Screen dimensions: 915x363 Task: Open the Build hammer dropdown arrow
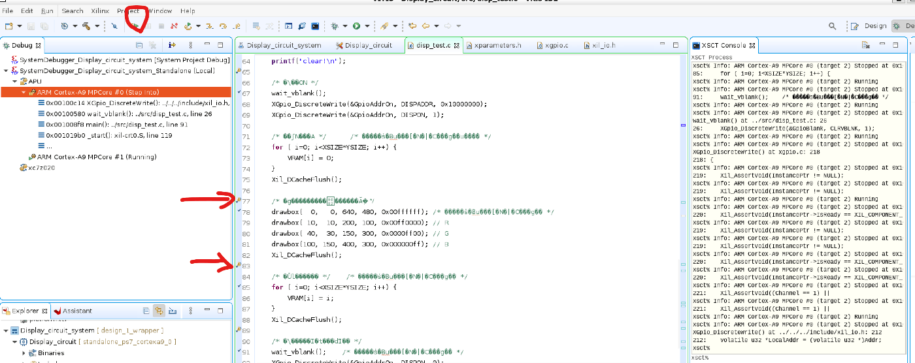point(97,26)
